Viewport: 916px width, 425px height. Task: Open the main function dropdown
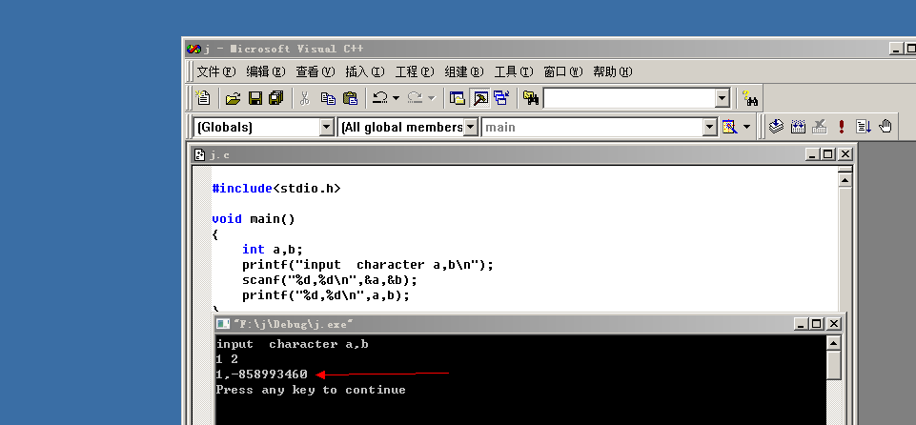(710, 128)
